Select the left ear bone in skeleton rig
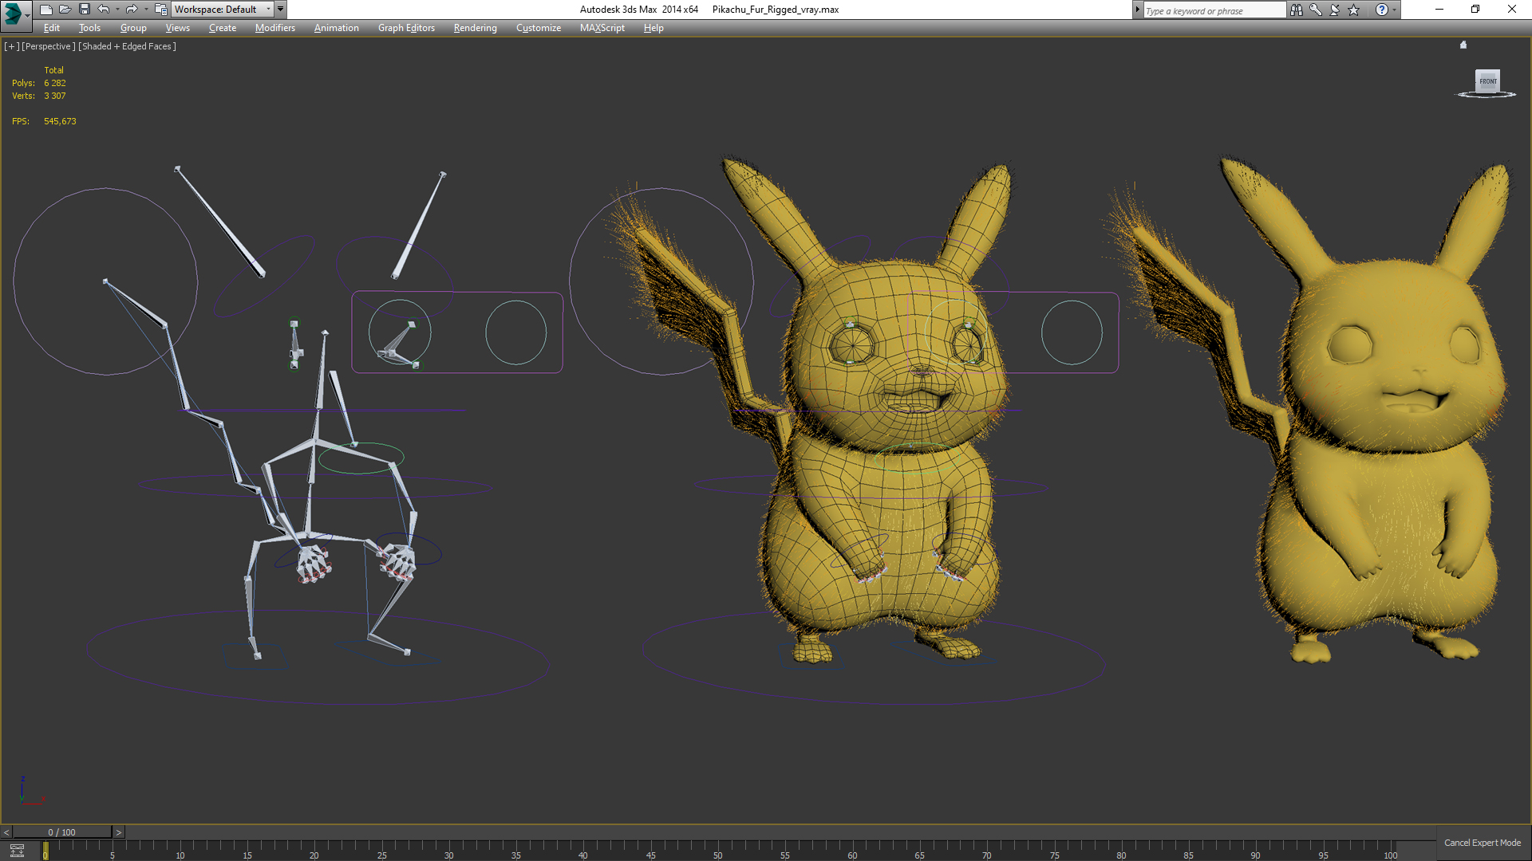 (x=220, y=222)
